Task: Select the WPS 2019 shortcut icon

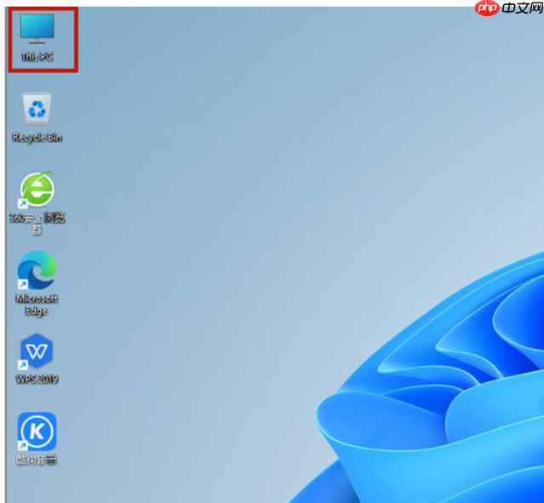Action: pyautogui.click(x=37, y=351)
